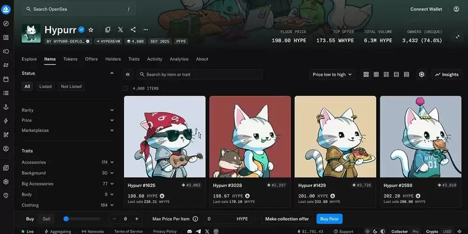468x234 pixels.
Task: Switch to the compact grid view
Action: click(376, 74)
